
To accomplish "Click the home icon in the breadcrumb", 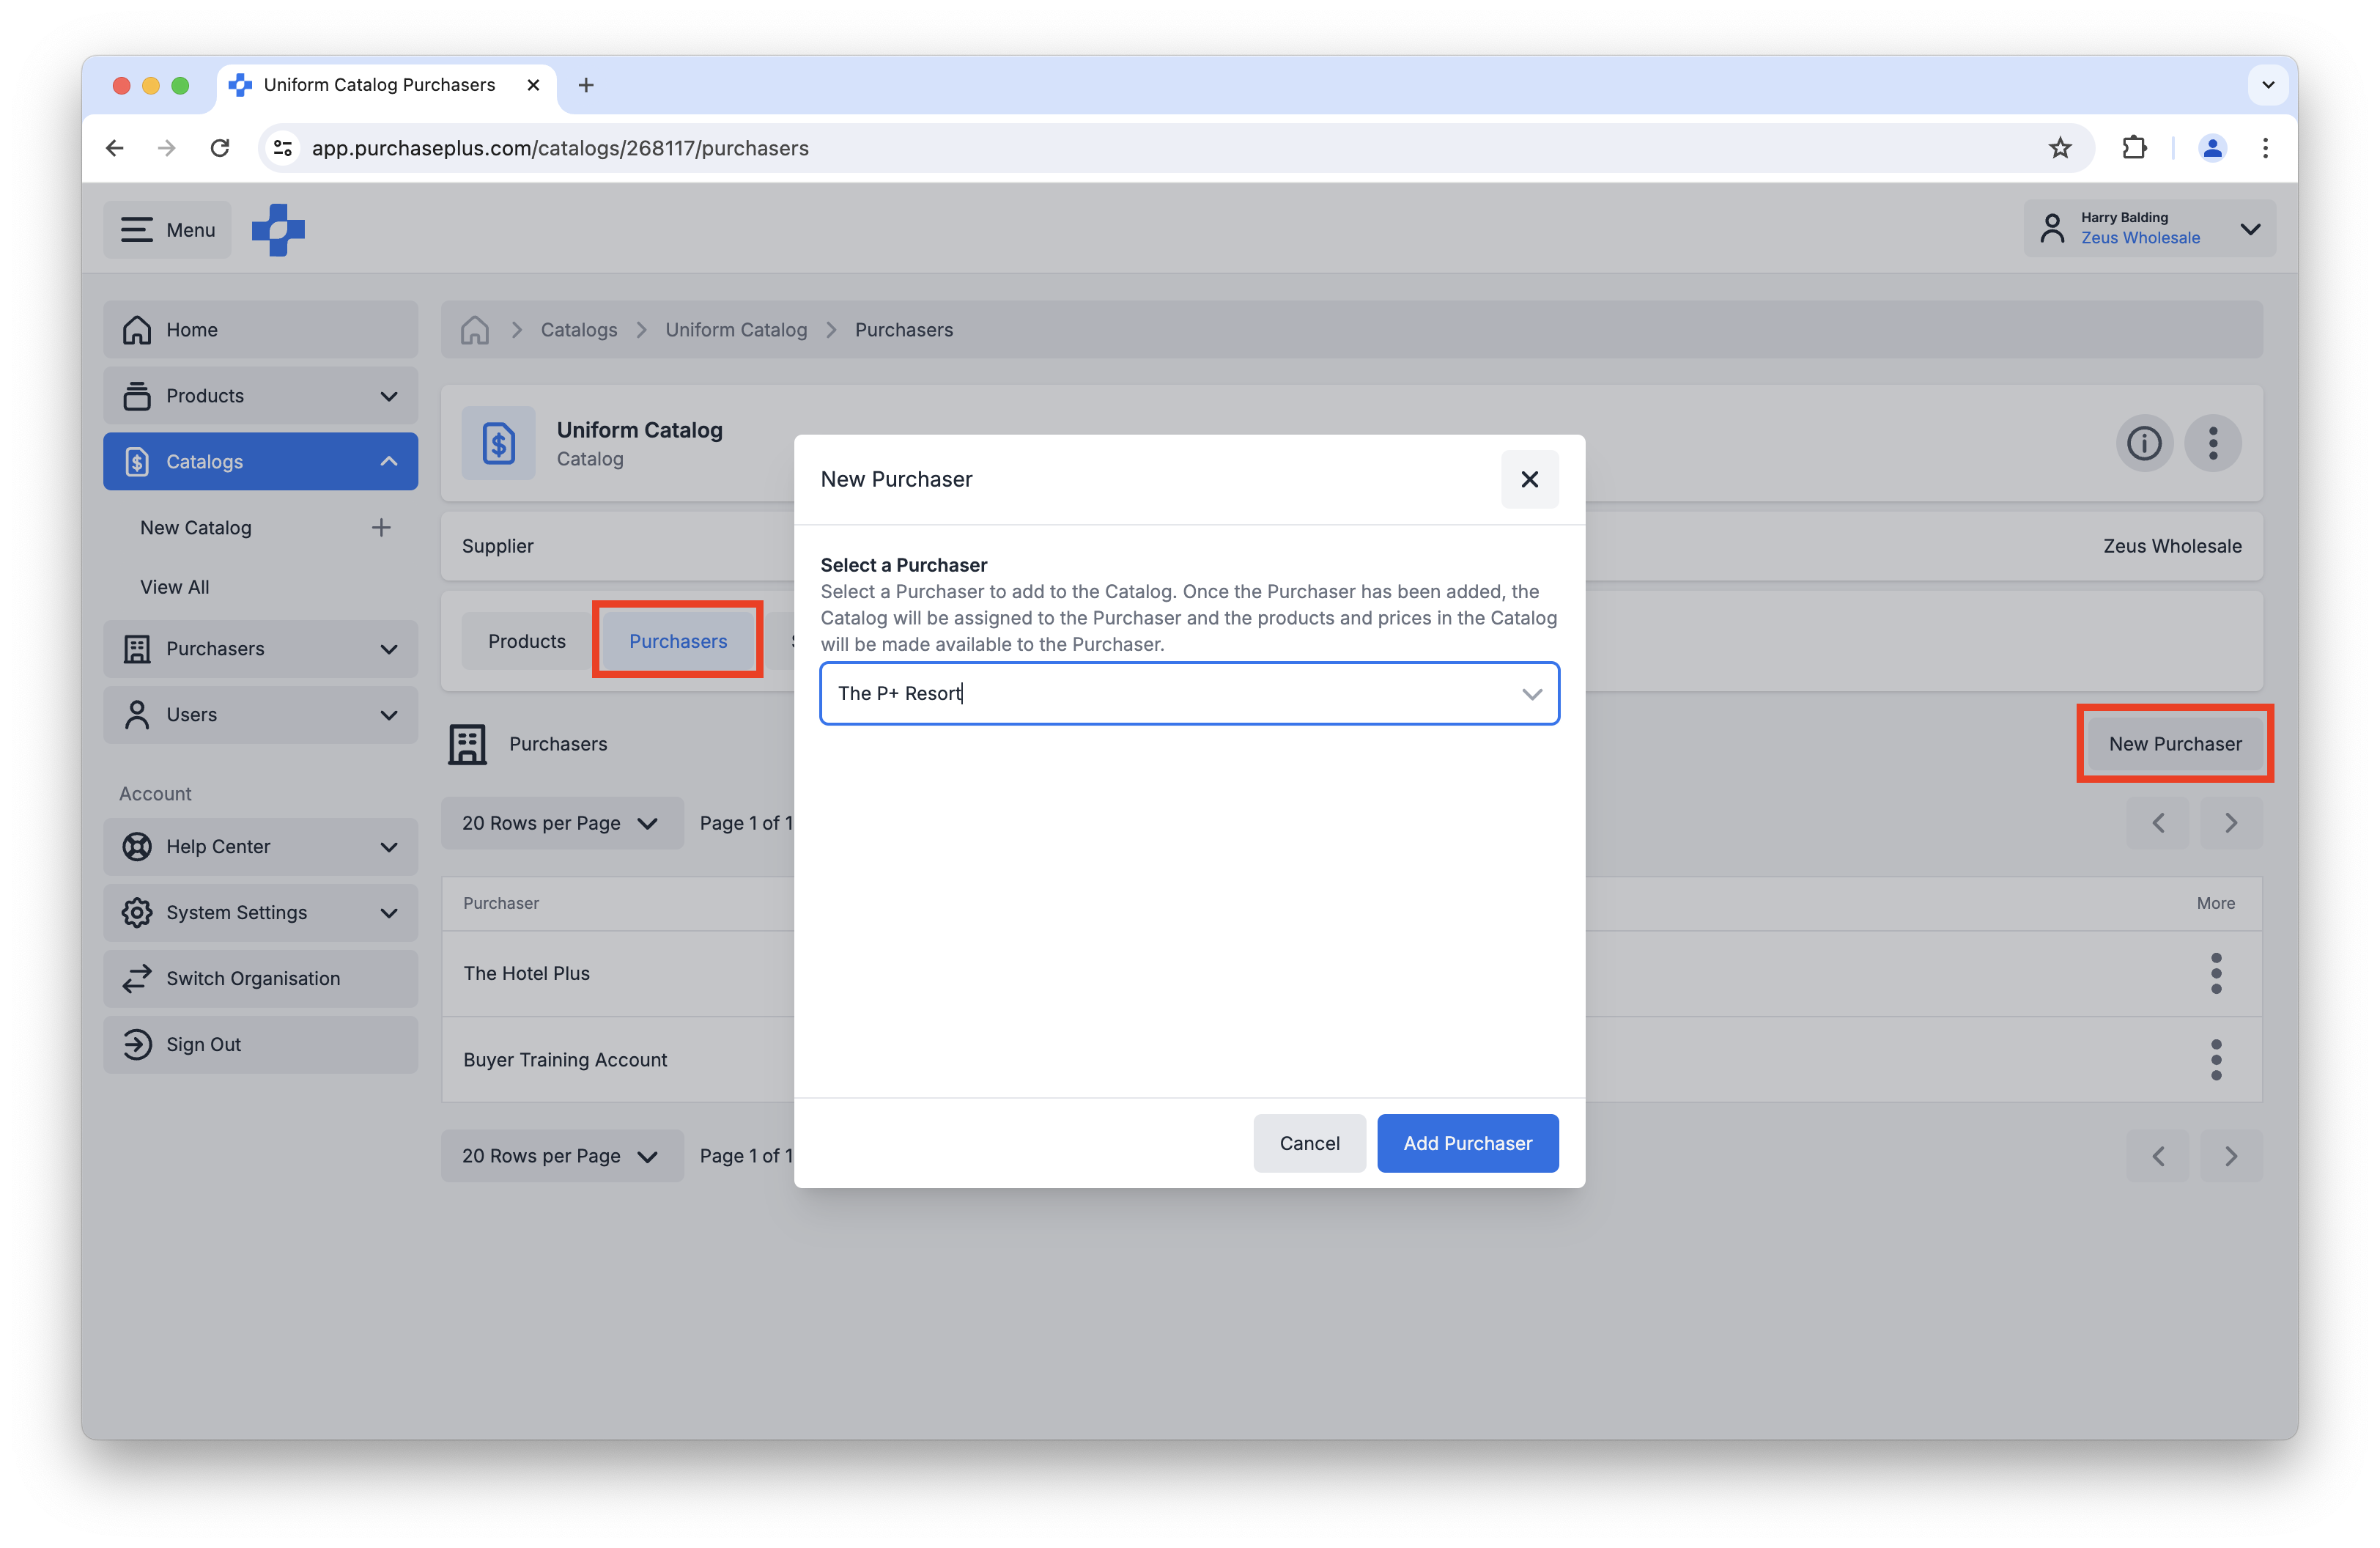I will 475,330.
